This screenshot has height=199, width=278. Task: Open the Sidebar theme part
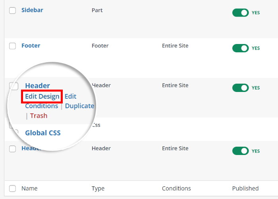pyautogui.click(x=32, y=10)
